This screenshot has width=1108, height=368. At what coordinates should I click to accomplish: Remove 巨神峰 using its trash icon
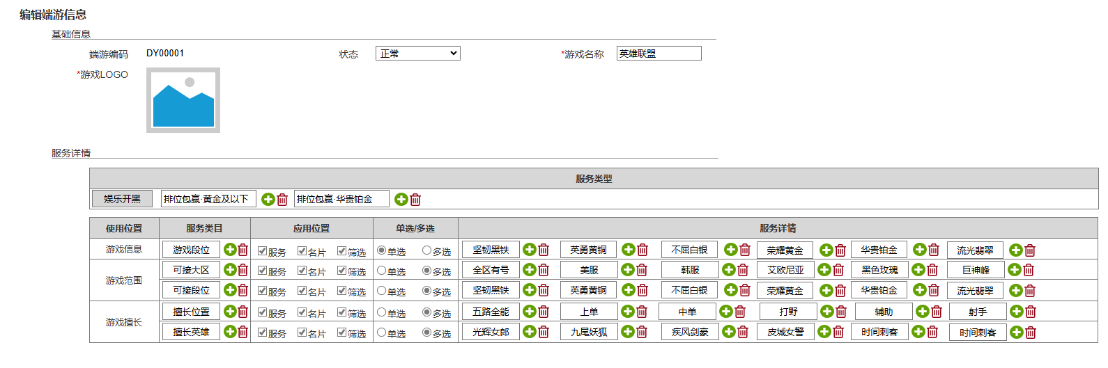click(1029, 270)
